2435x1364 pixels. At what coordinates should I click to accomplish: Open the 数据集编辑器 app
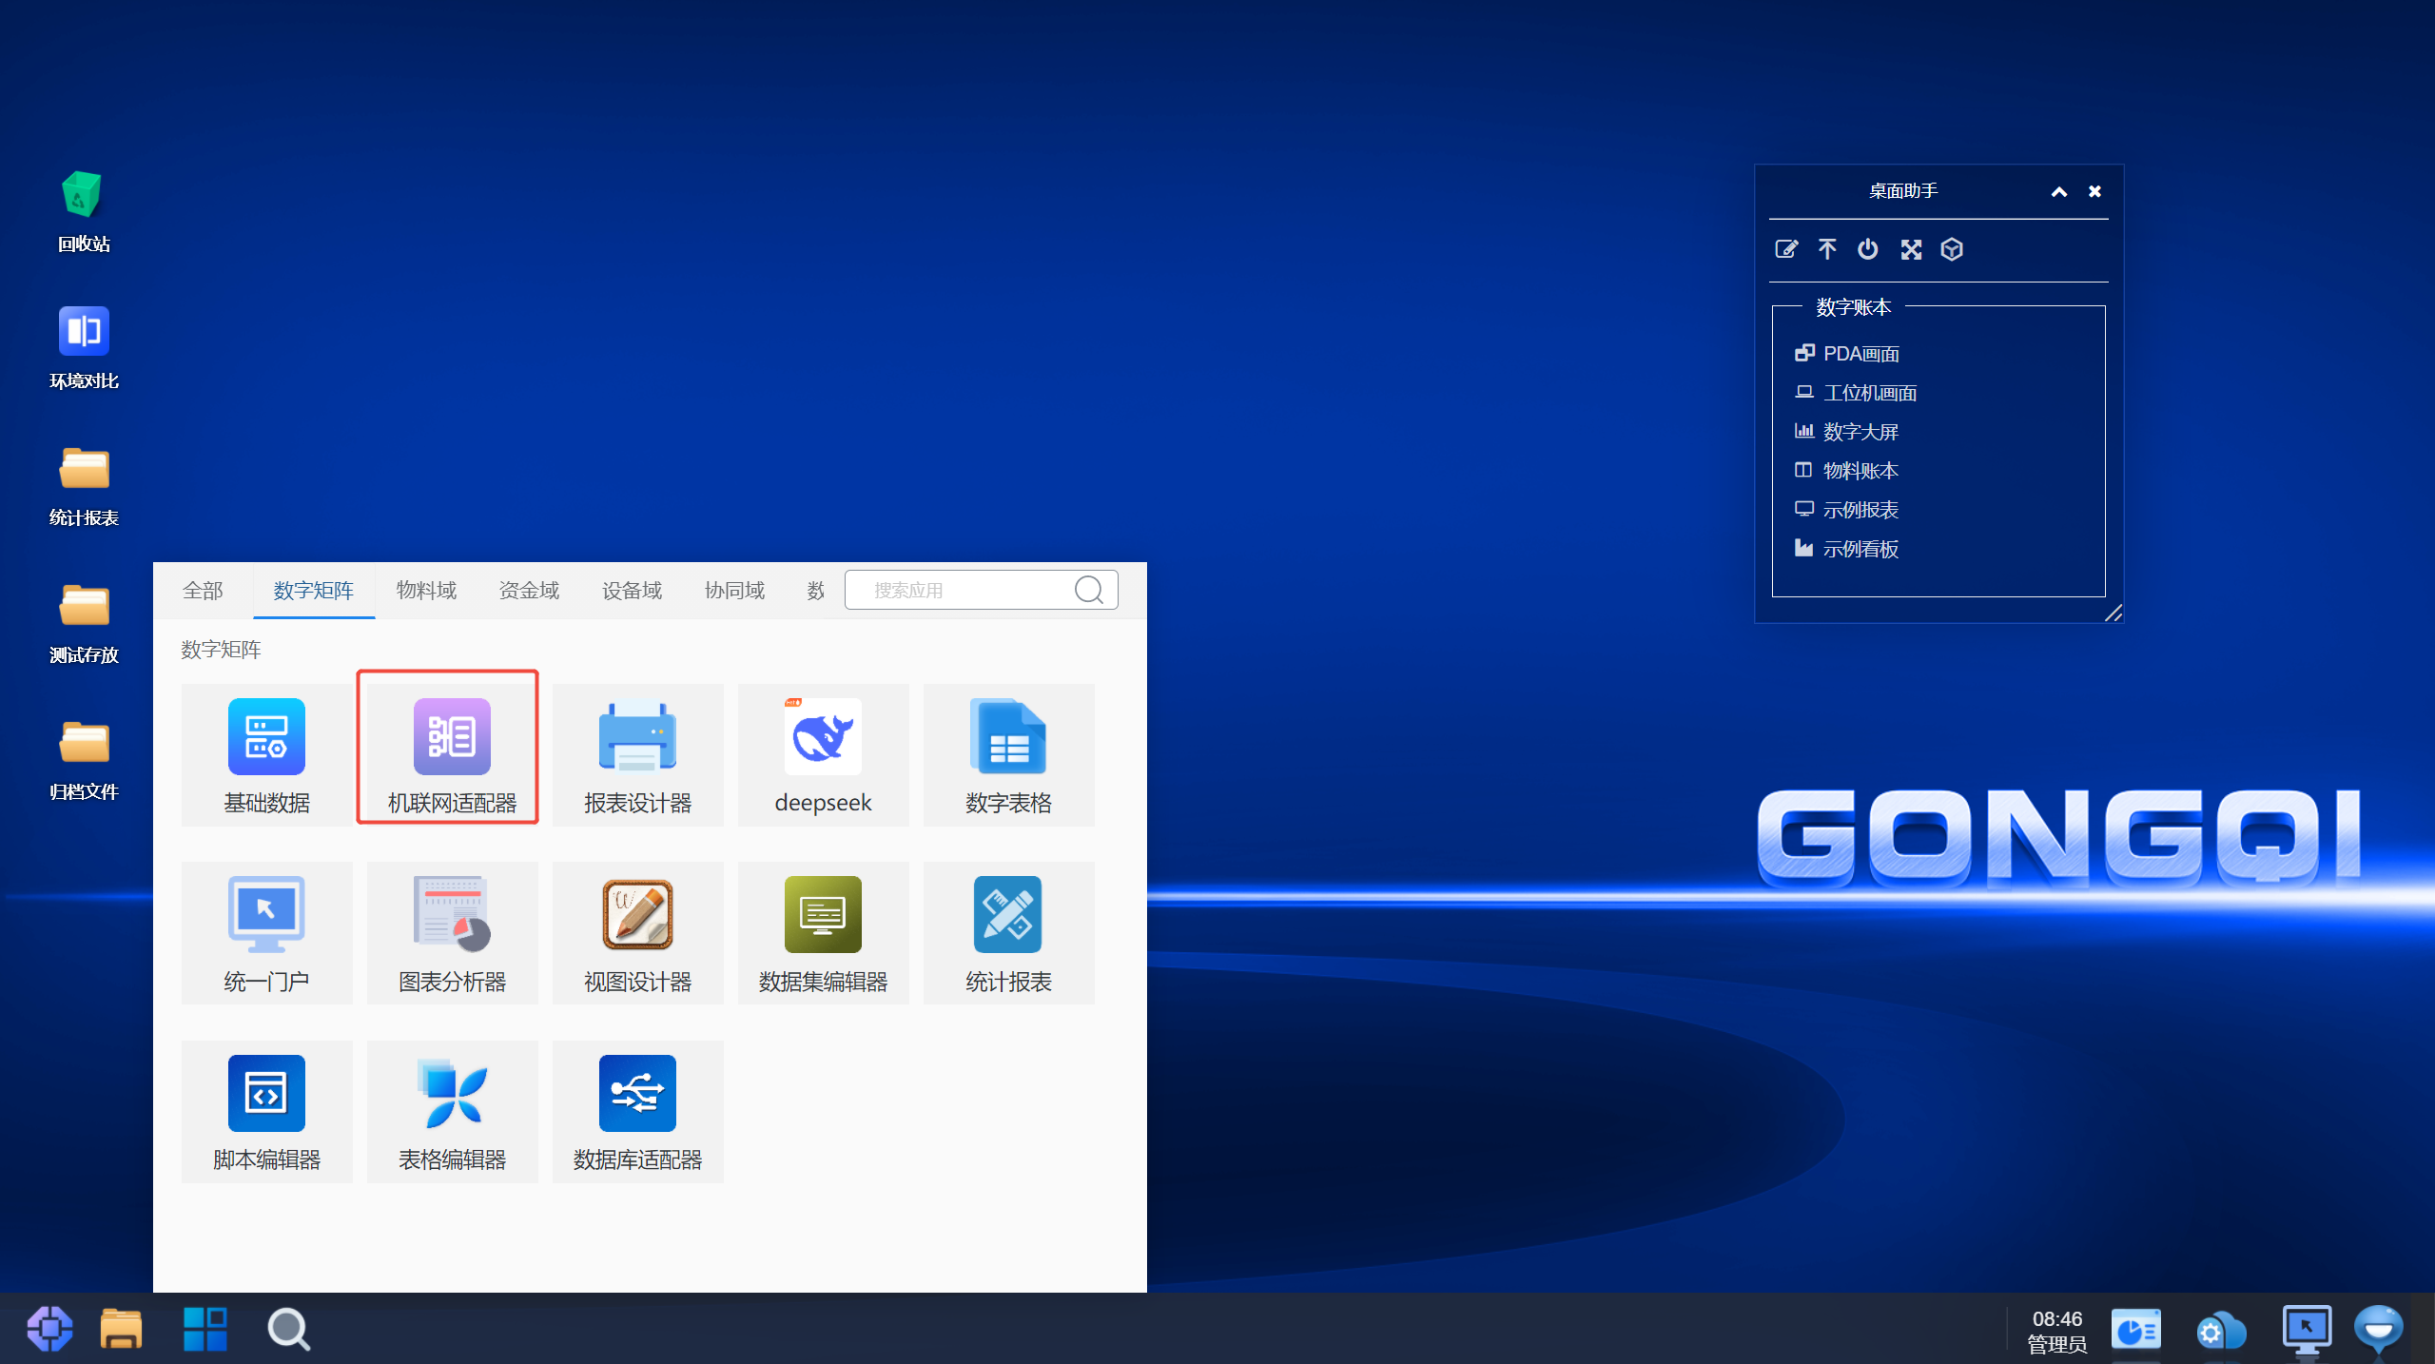click(x=823, y=932)
